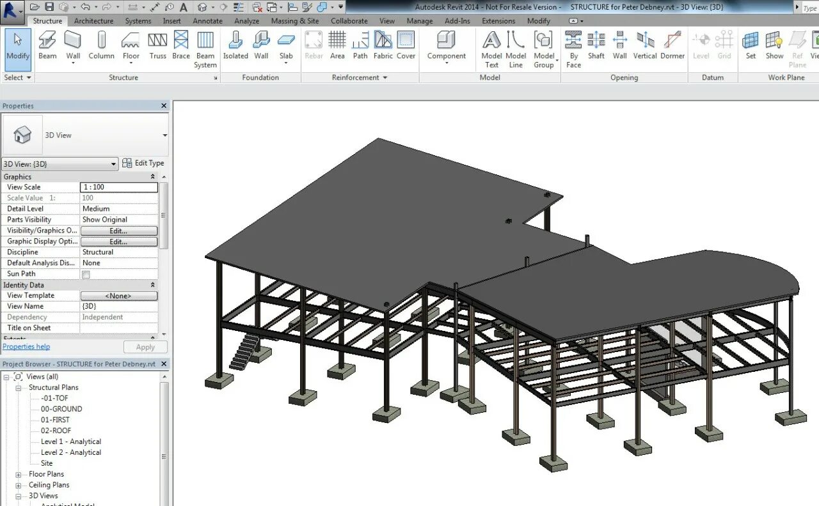Close the Properties palette
This screenshot has width=819, height=506.
click(x=164, y=106)
